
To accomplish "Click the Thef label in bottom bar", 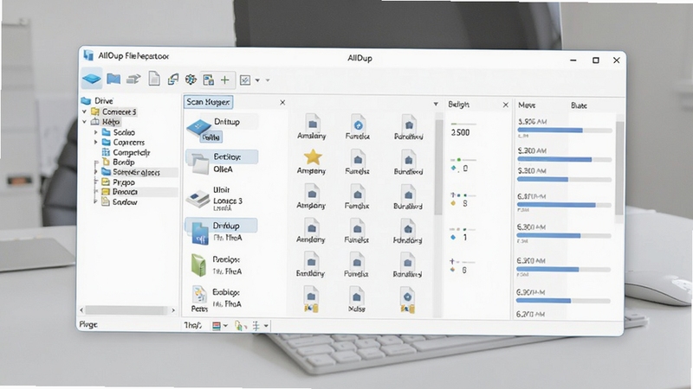I will (192, 325).
